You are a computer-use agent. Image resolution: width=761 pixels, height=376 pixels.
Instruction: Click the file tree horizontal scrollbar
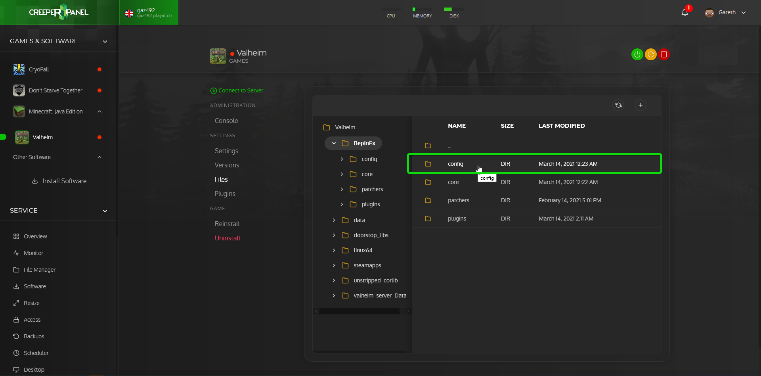point(359,311)
